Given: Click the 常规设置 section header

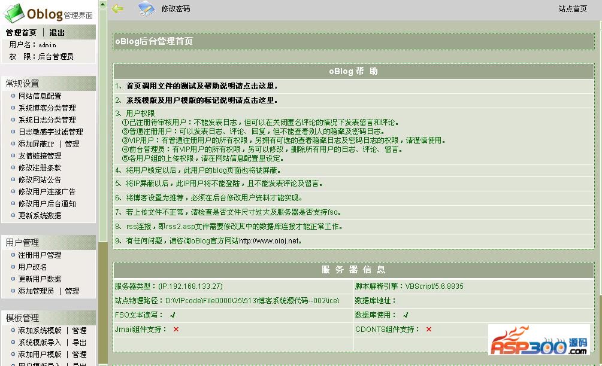Looking at the screenshot, I should (49, 84).
